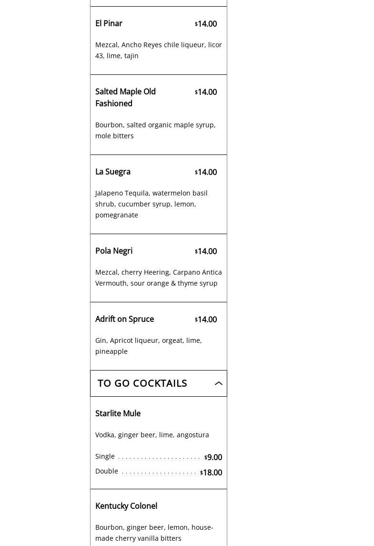Click the TO GO COCKTAILS section heading
This screenshot has width=374, height=546.
(142, 383)
